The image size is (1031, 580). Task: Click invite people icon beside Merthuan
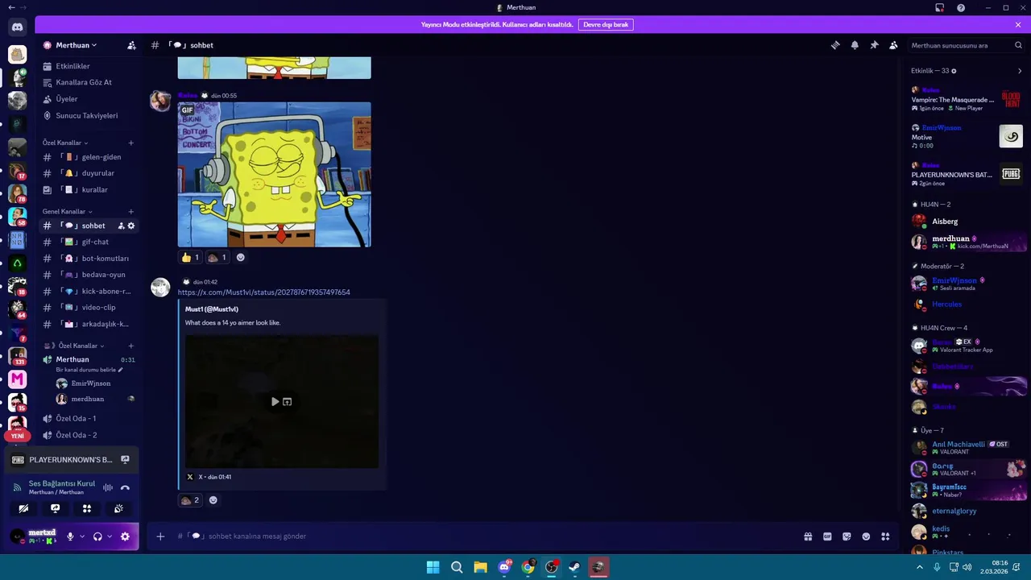[x=131, y=45]
